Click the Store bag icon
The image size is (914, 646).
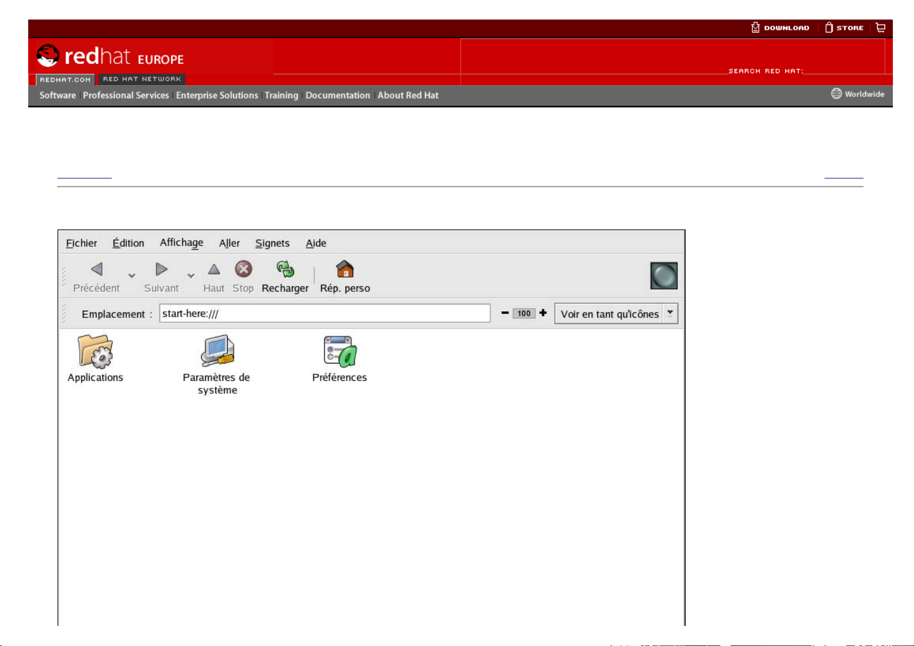pyautogui.click(x=829, y=28)
